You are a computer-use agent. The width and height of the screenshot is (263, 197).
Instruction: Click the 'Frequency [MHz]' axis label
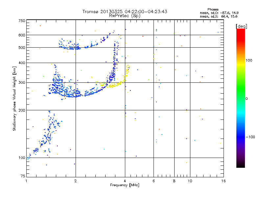tap(125, 185)
